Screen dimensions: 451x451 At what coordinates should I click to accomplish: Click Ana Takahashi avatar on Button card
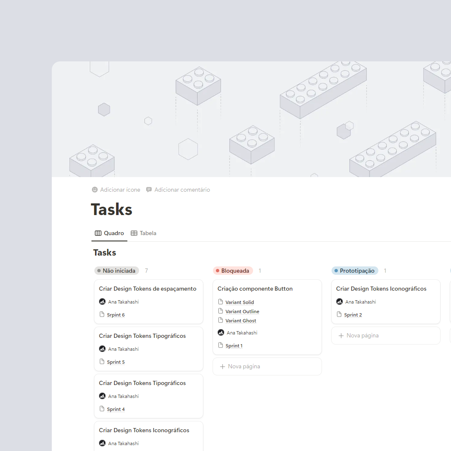(x=221, y=333)
